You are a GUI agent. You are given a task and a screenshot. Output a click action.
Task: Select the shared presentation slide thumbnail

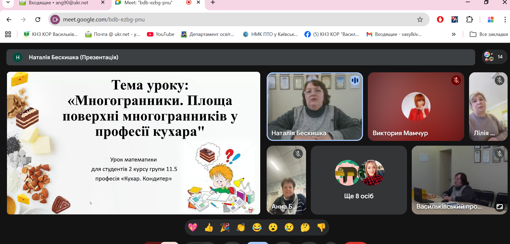click(x=133, y=143)
